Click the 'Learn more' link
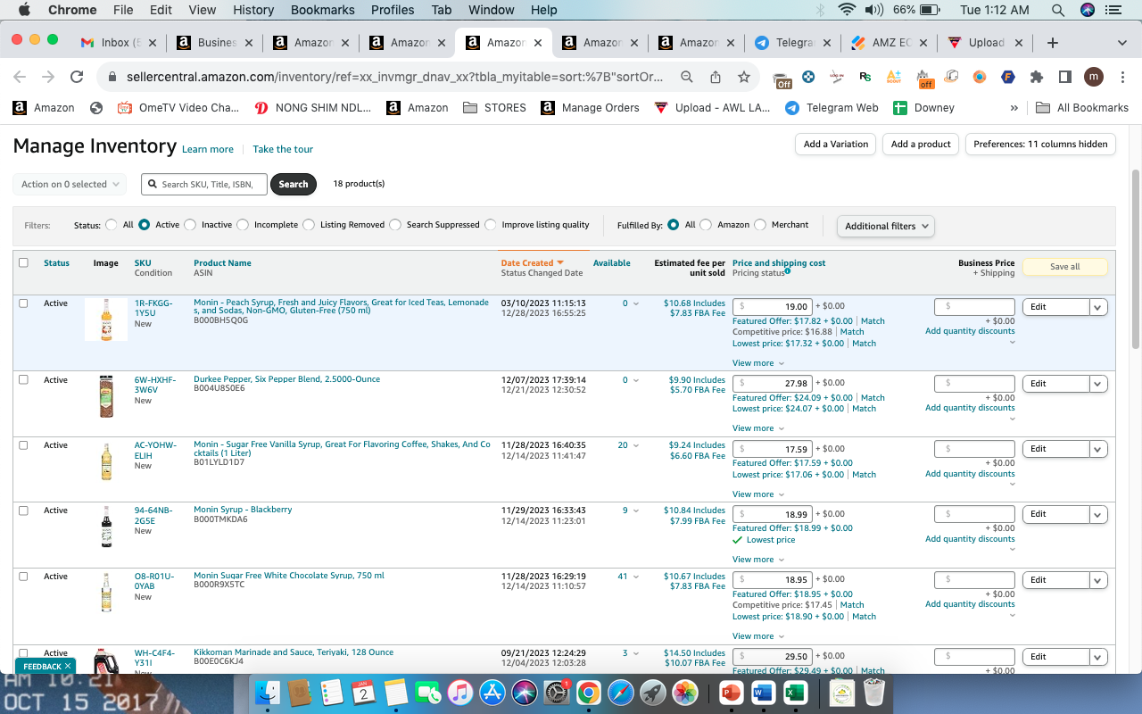 click(208, 149)
